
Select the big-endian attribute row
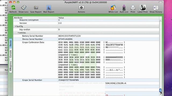pyautogui.click(x=86, y=30)
